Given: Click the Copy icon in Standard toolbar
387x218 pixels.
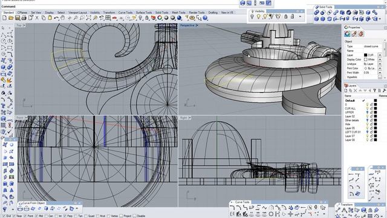Looking at the screenshot, I should click(43, 18).
